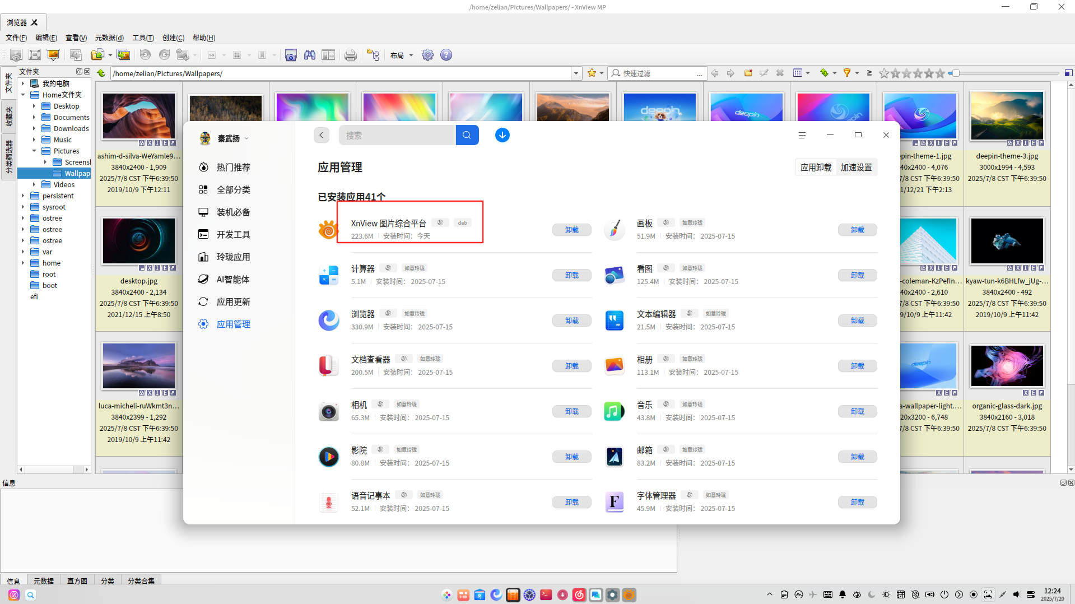Click the terminal icon in the taskbar dock
Viewport: 1075px width, 604px height.
[546, 594]
